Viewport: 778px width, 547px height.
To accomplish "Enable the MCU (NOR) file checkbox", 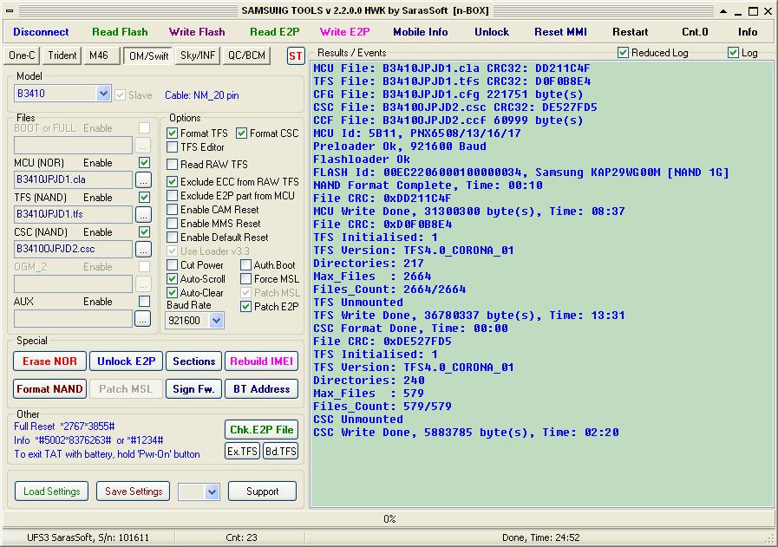I will coord(144,163).
